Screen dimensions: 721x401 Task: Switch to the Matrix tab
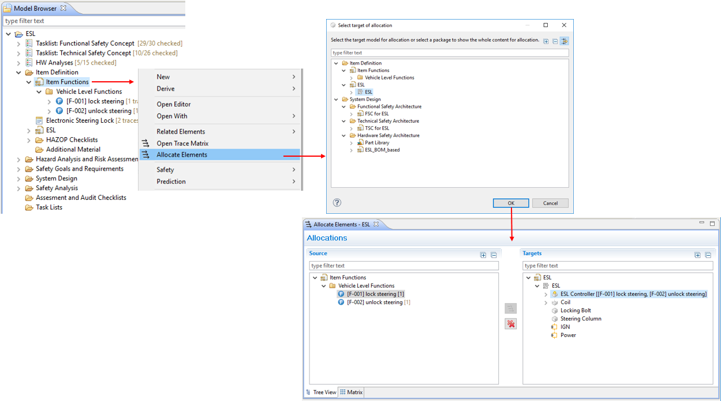pos(351,392)
